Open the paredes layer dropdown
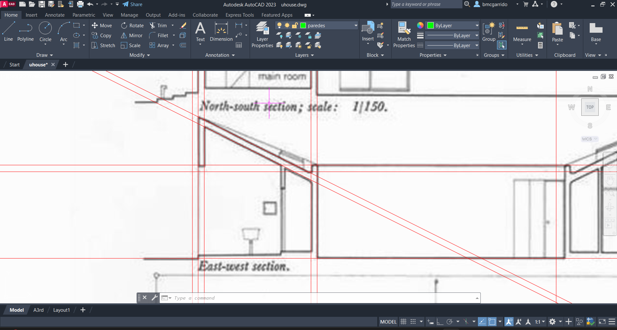The image size is (617, 330). (356, 26)
